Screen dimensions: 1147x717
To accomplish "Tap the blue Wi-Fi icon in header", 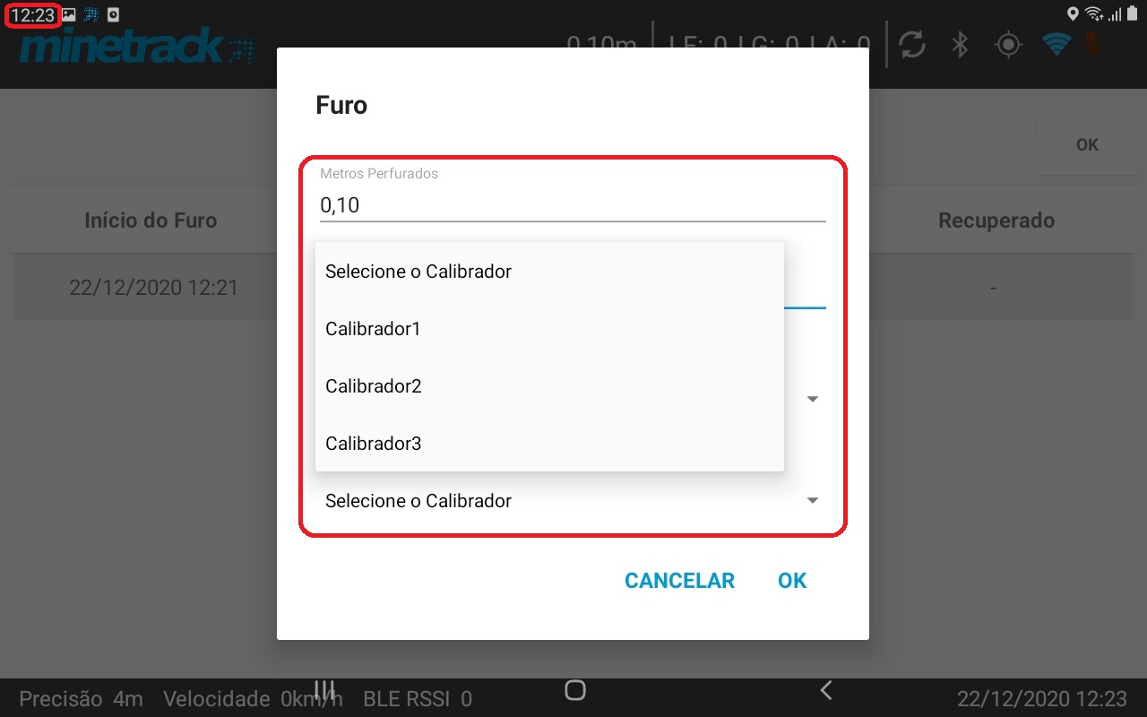I will tap(1057, 44).
